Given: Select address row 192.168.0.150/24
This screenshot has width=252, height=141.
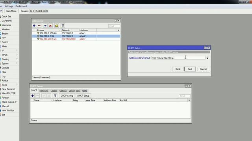Looking at the screenshot, I should tap(76, 33).
